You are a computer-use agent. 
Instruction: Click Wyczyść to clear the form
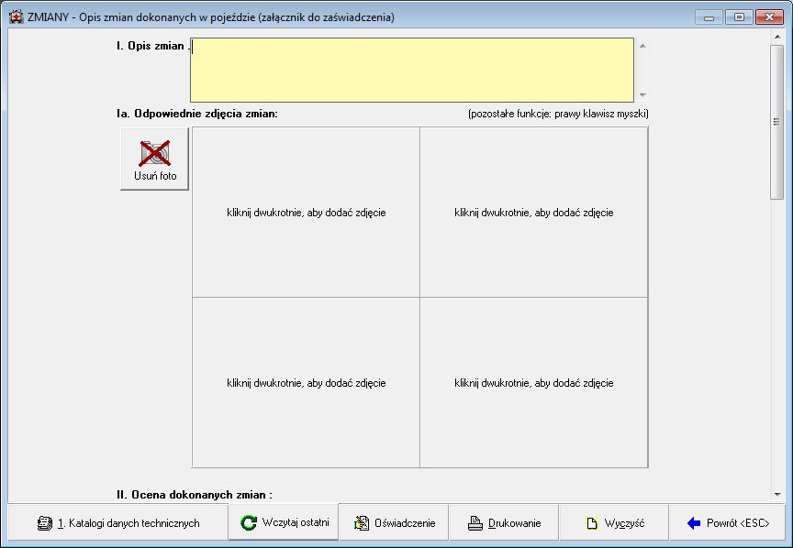point(614,523)
